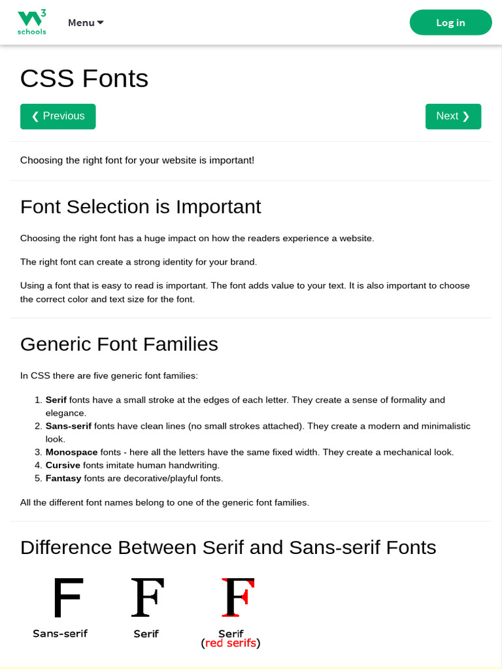Click the bold Sans-serif term in the list
This screenshot has width=502, height=669.
click(69, 426)
